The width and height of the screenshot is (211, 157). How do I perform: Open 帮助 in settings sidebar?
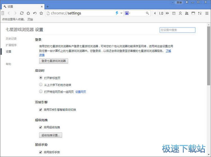coord(8,64)
